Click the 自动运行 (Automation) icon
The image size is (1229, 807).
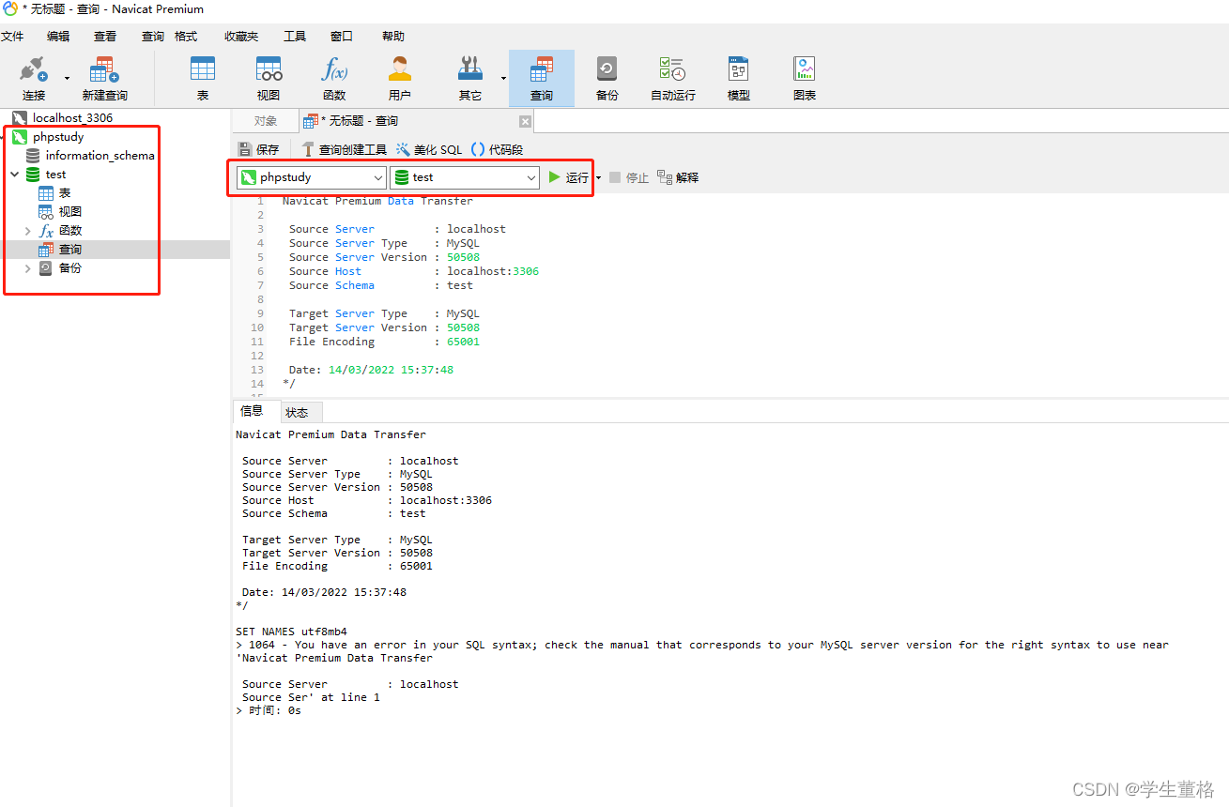(x=672, y=77)
